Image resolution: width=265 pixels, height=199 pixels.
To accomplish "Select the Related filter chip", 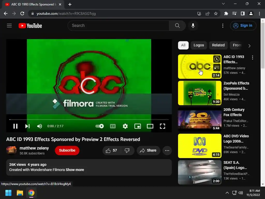I will [218, 45].
